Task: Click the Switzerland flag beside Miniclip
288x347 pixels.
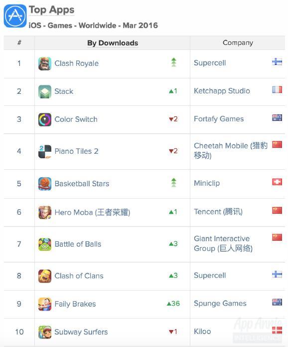Action: (277, 182)
